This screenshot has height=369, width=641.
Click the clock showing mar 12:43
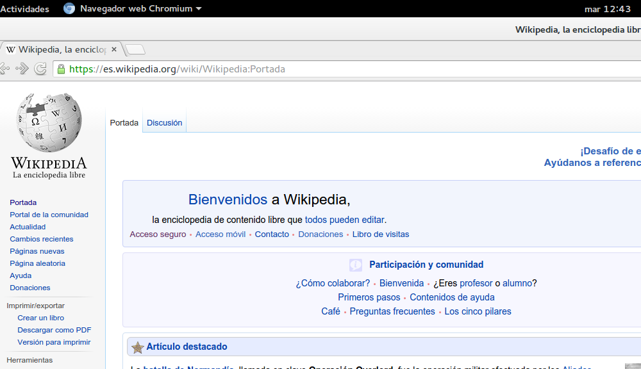[608, 9]
